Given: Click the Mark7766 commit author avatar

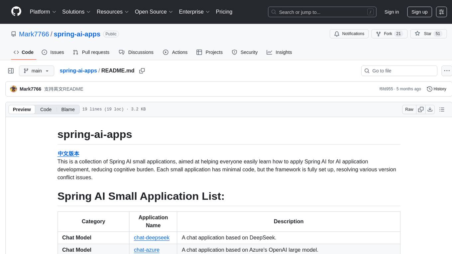Looking at the screenshot, I should coord(14,89).
